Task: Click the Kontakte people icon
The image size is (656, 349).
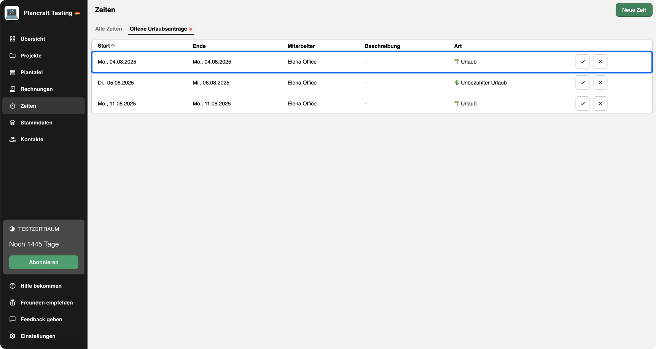Action: 13,139
